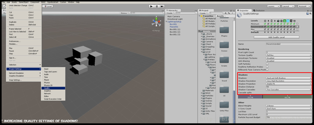The image size is (314, 125).
Task: Click the Web Player platform icon in Levels
Action: point(265,21)
